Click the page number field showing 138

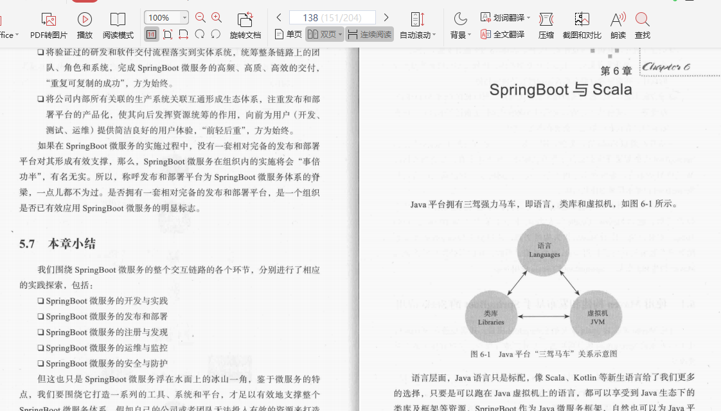coord(332,17)
